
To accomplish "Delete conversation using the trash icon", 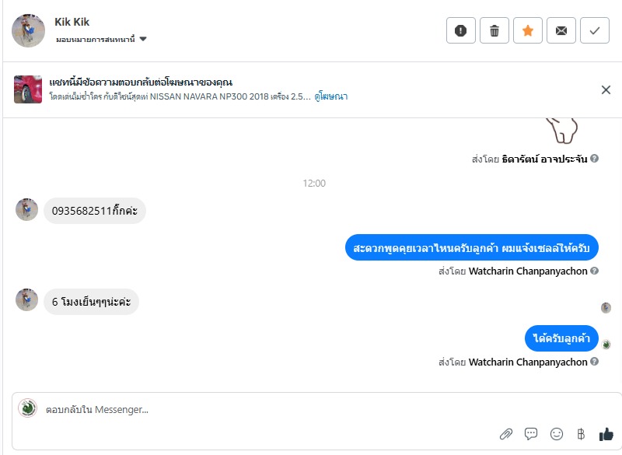I will [494, 30].
